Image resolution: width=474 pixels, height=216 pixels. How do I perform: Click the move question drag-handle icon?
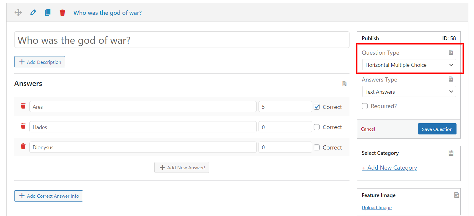pyautogui.click(x=18, y=12)
